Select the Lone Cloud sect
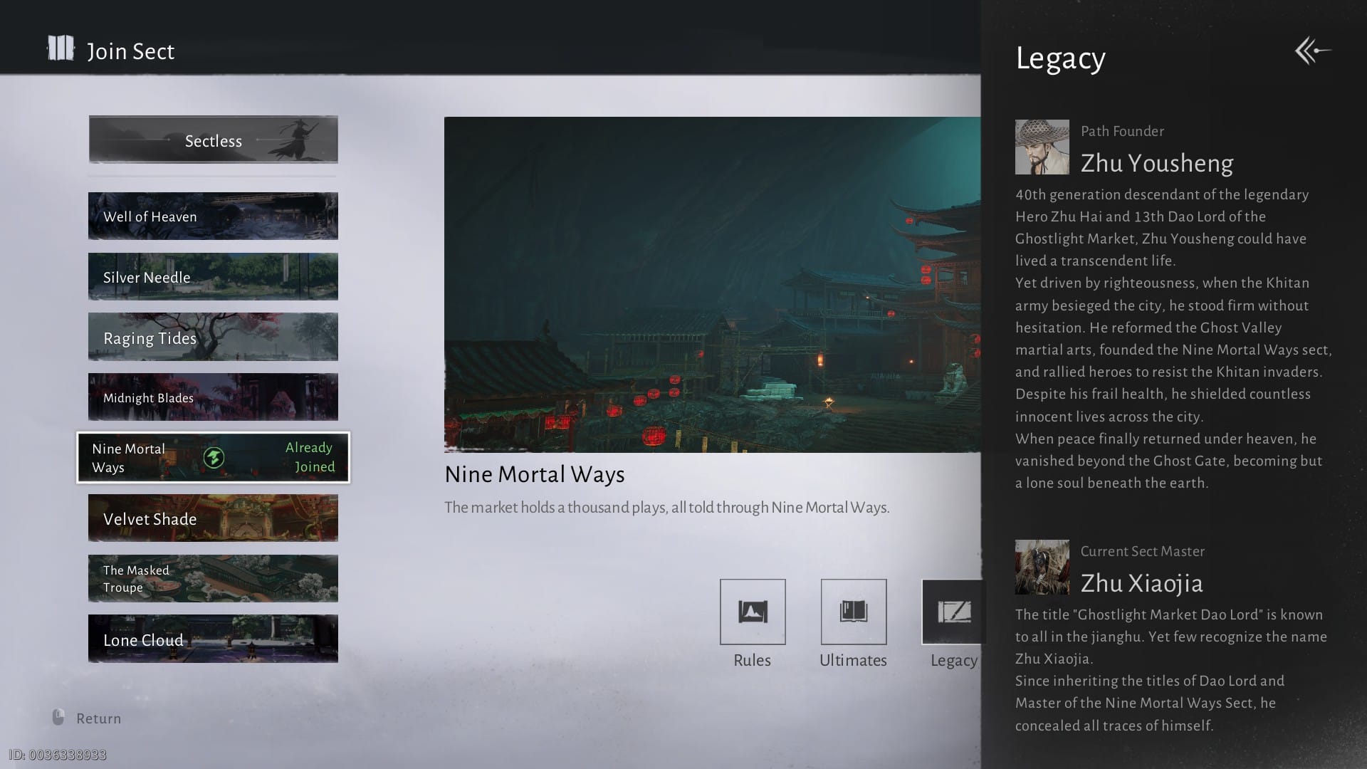Screen dimensions: 1367x769 213,639
